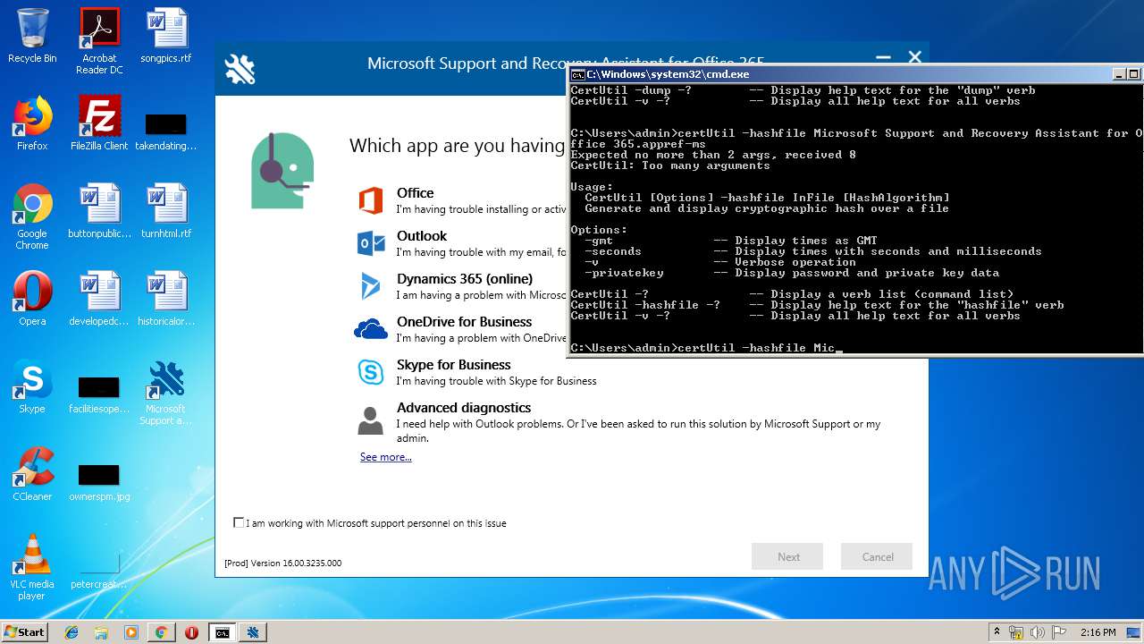Open buttonpublic document icon
This screenshot has height=644, width=1144.
point(99,211)
